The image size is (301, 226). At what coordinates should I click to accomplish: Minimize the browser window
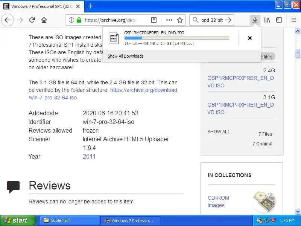point(279,5)
